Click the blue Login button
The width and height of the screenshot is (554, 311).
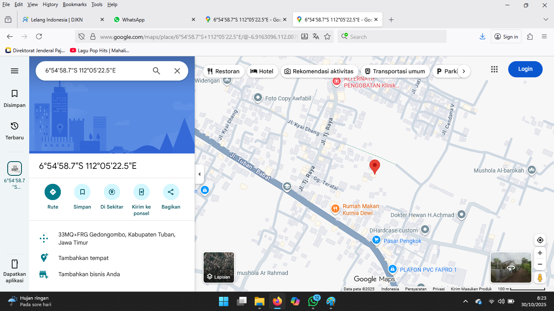point(525,69)
